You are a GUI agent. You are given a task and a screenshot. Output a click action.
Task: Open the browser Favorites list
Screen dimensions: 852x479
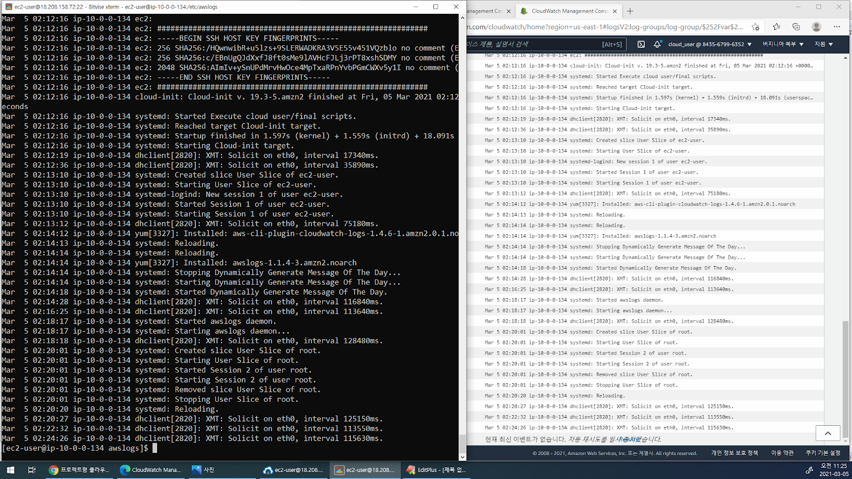[x=776, y=27]
